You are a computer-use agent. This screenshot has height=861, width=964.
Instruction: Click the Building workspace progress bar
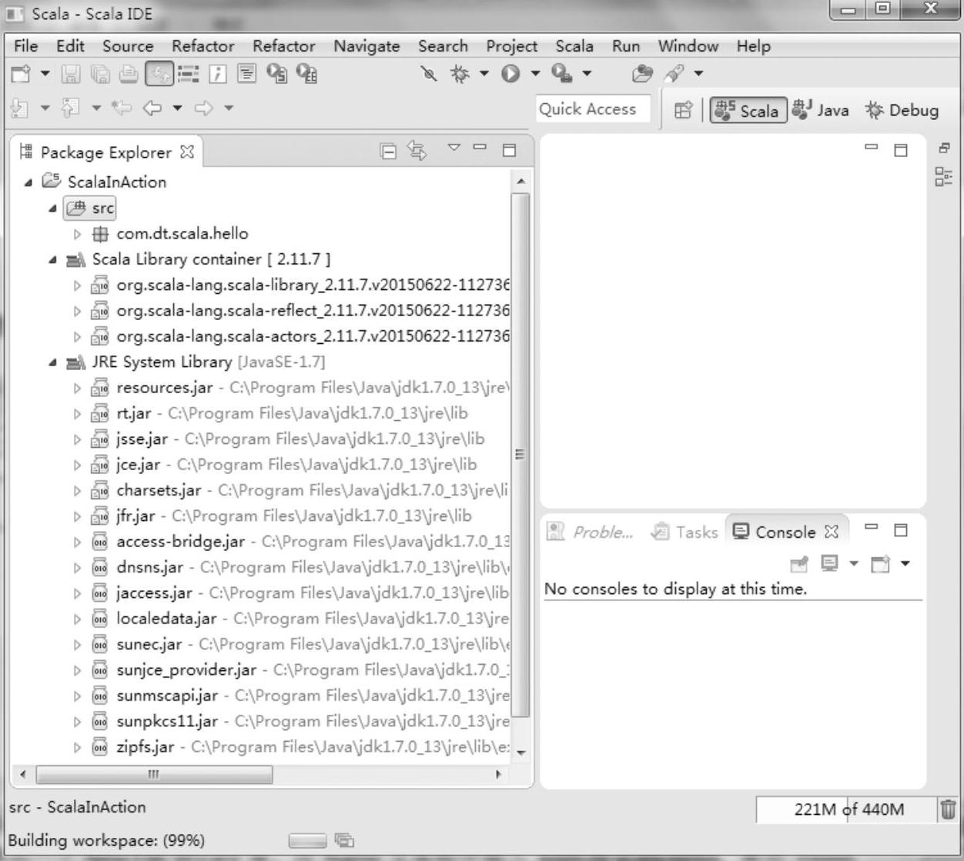(307, 841)
